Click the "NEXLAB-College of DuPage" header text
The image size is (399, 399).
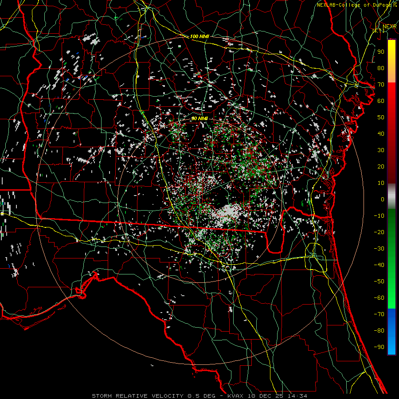coord(354,5)
